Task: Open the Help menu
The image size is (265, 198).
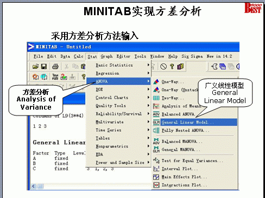Action: (173, 56)
